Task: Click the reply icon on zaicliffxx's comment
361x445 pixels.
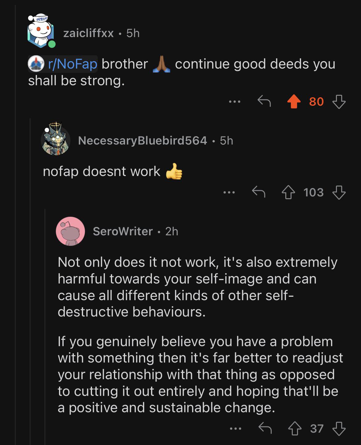Action: coord(264,101)
